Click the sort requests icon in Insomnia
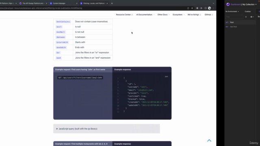 pyautogui.click(x=246, y=17)
